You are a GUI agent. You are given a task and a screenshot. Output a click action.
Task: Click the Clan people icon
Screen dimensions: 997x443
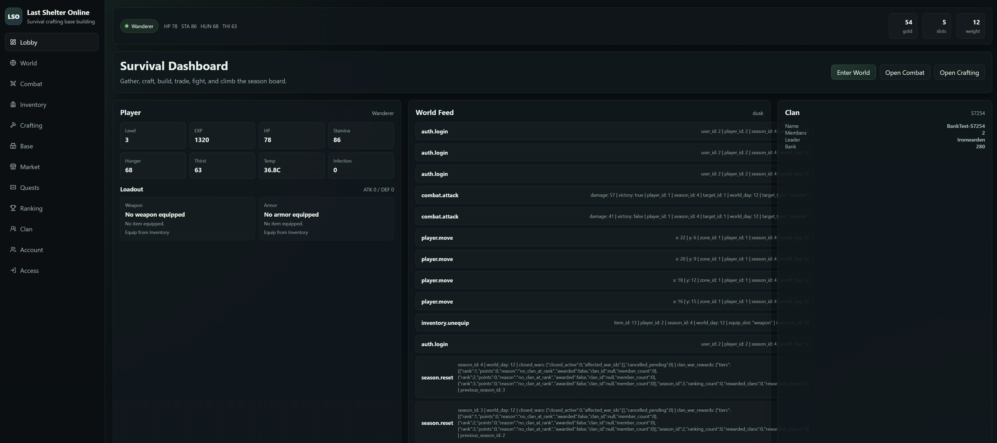pyautogui.click(x=13, y=229)
